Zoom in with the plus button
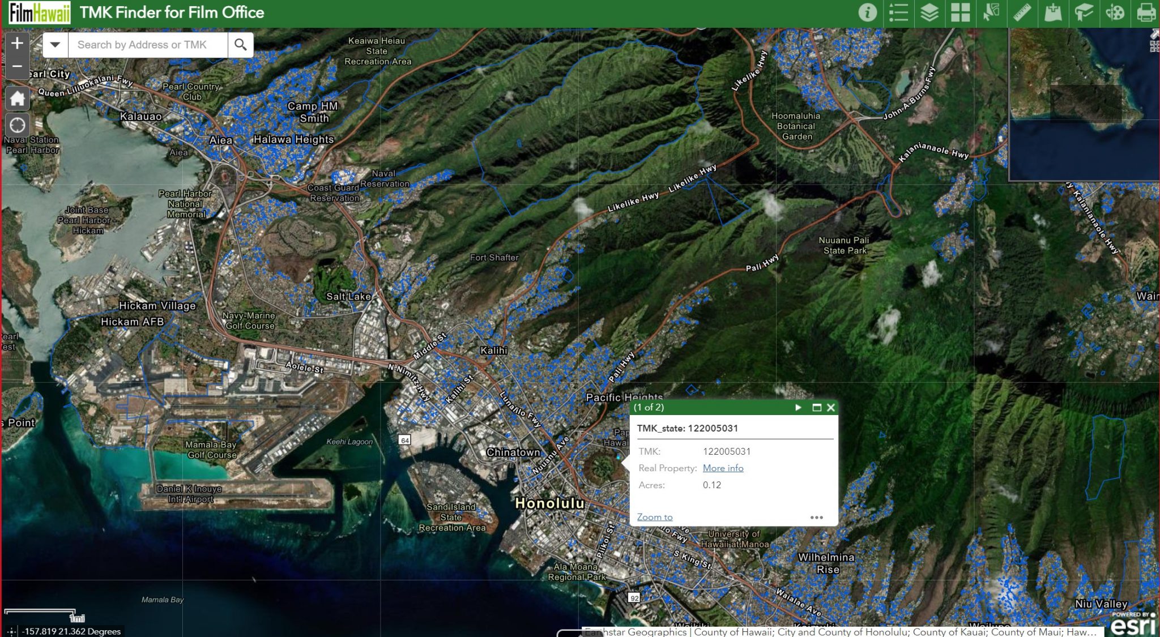Screen dimensions: 1160x637 [x=17, y=43]
